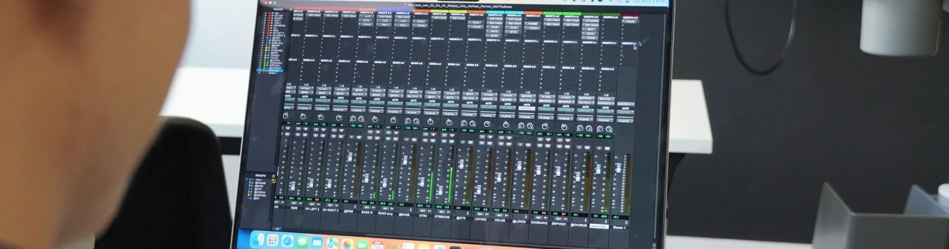Select @CHORUS in the Tracks list
949x249 pixels.
click(x=276, y=68)
